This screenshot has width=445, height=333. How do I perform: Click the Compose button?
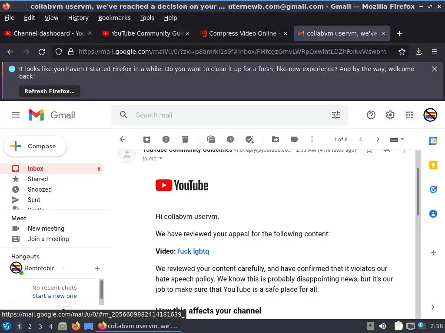click(x=35, y=146)
